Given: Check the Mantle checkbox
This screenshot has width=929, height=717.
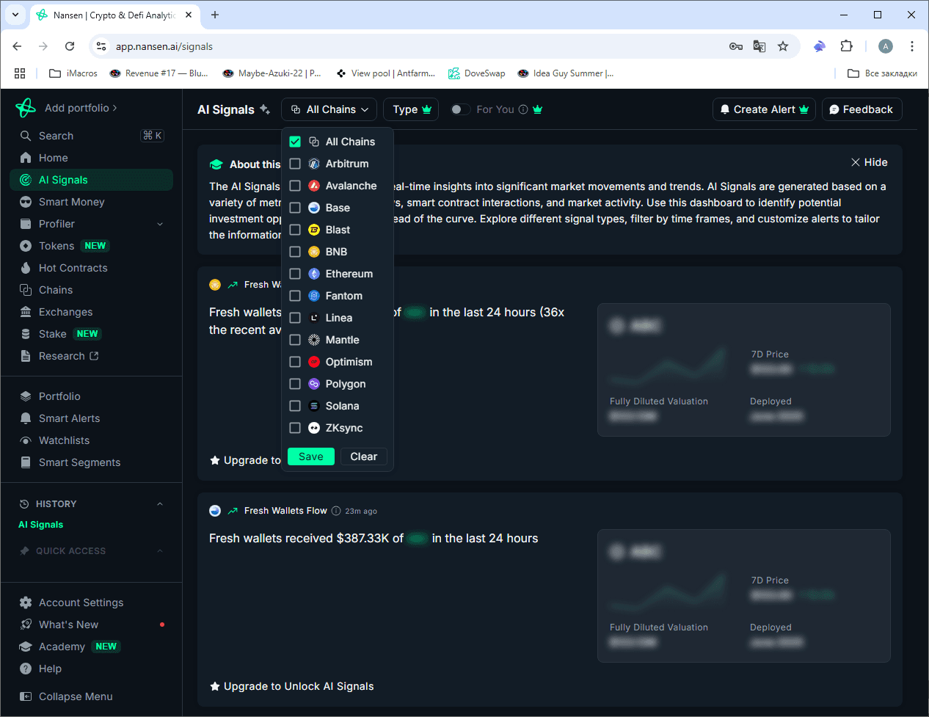Looking at the screenshot, I should [295, 340].
